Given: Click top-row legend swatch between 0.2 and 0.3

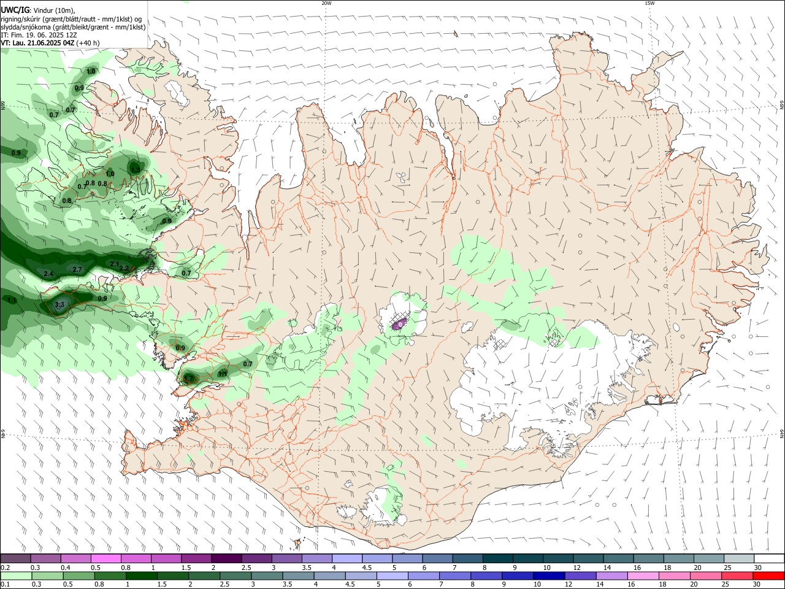Looking at the screenshot, I should click(x=15, y=558).
